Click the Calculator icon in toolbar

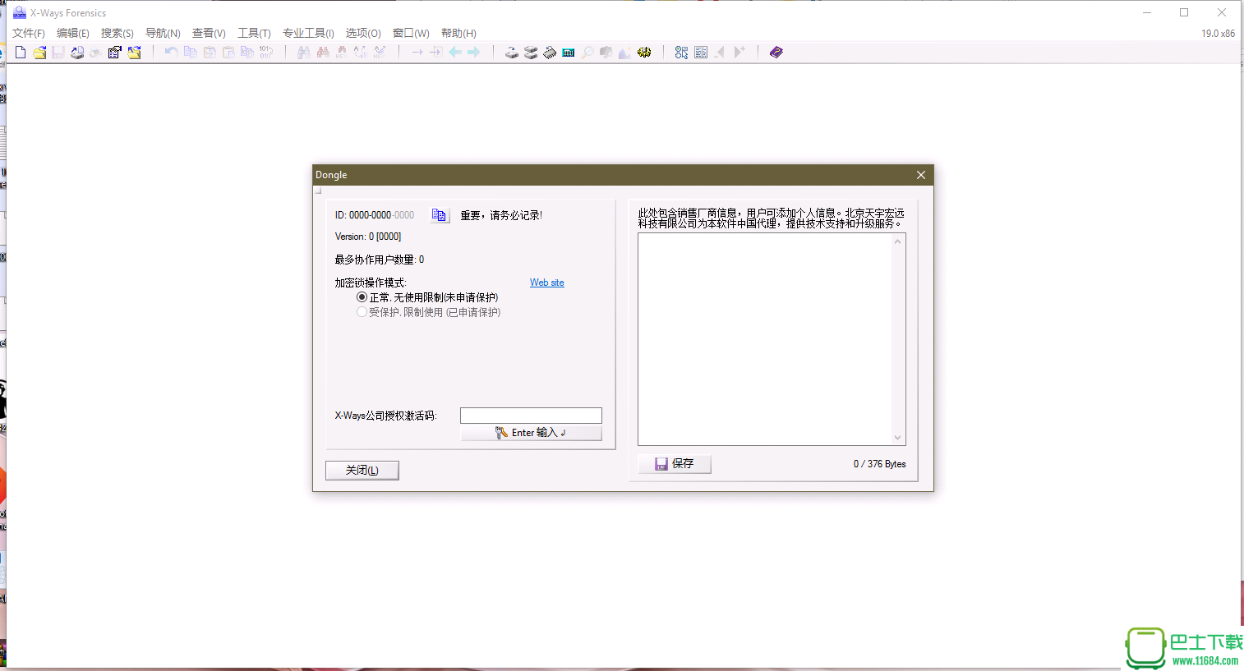tap(568, 52)
